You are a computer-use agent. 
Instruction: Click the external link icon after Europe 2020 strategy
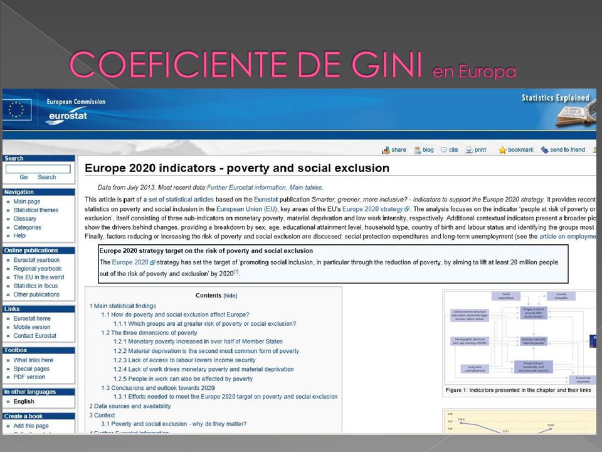coord(407,210)
